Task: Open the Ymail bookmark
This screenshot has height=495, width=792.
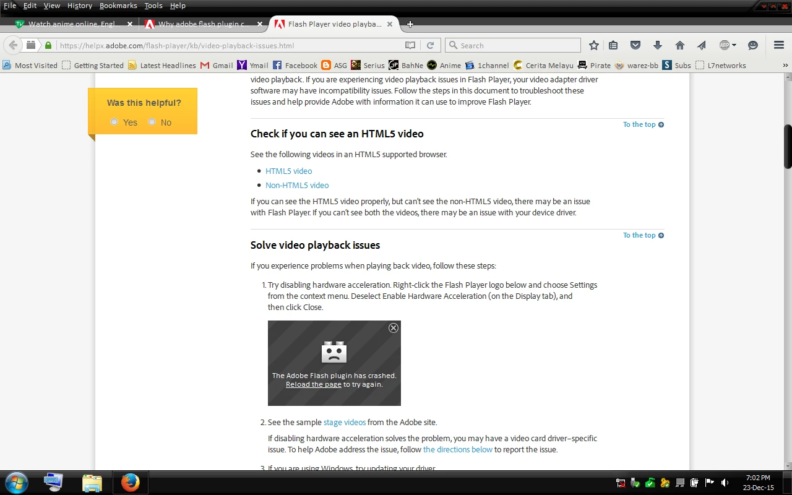Action: 253,65
